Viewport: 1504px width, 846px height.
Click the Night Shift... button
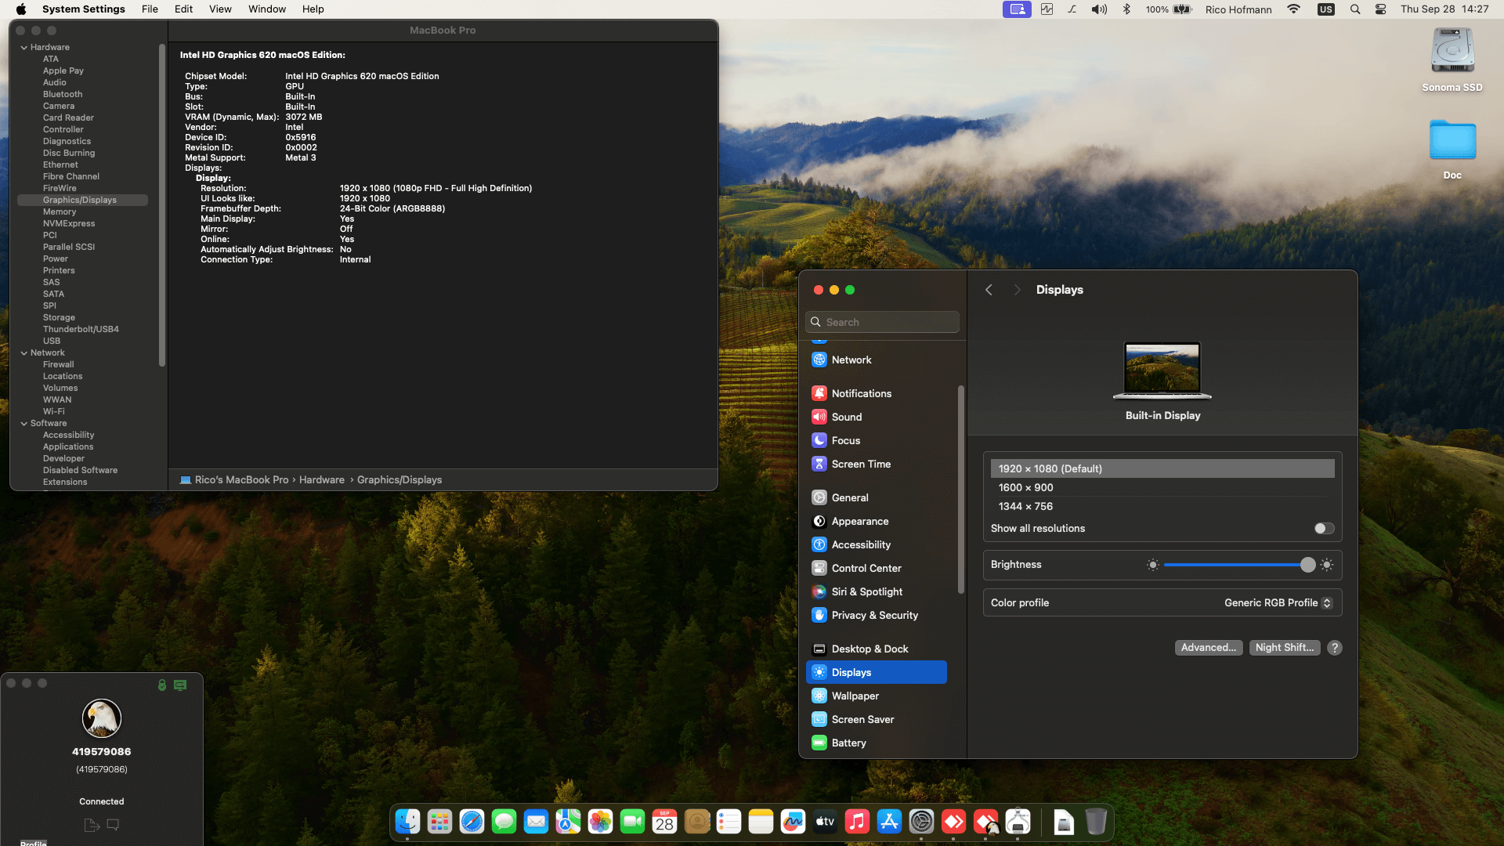1284,648
